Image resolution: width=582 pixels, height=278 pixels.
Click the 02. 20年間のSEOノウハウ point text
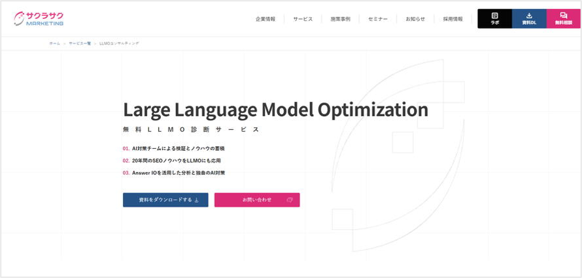(172, 161)
